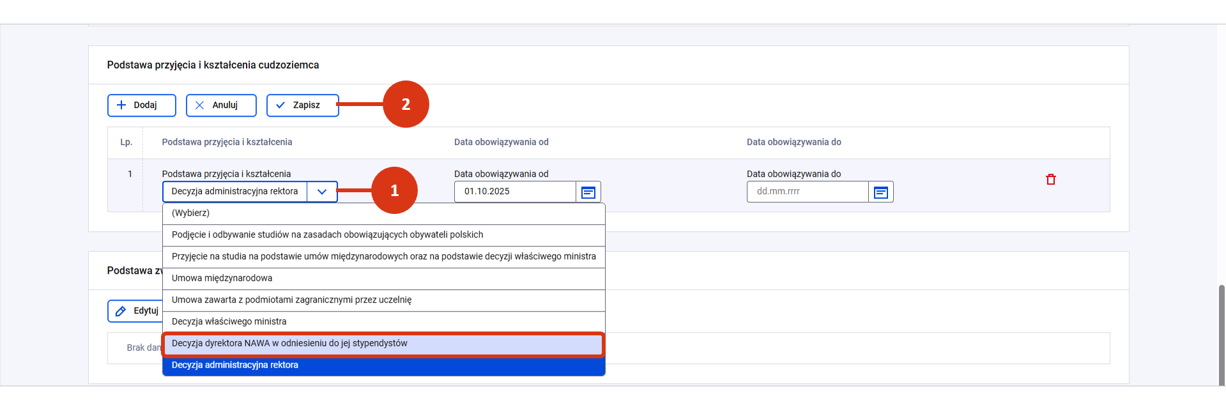Choose Podjęcie i odbywanie studiów option
This screenshot has height=419, width=1226.
click(x=383, y=235)
